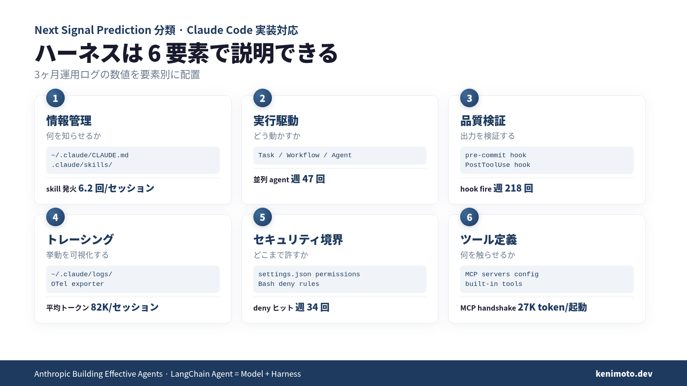Select the 品質検証 card heading

coord(483,121)
